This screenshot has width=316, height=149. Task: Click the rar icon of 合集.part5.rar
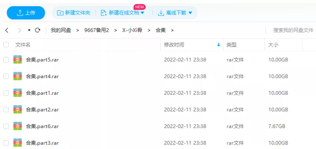tap(17, 60)
